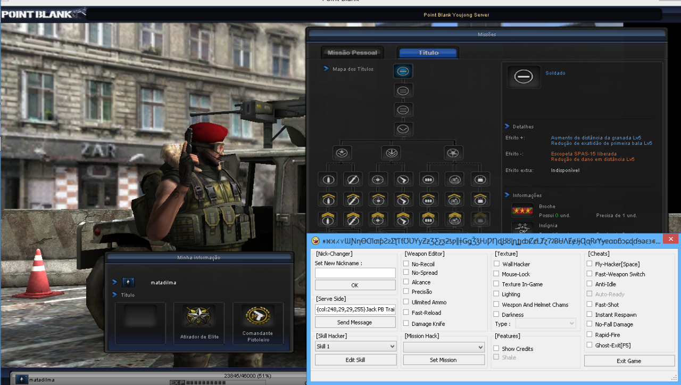Expand the Mapa dos Títulos arrow

pyautogui.click(x=326, y=69)
